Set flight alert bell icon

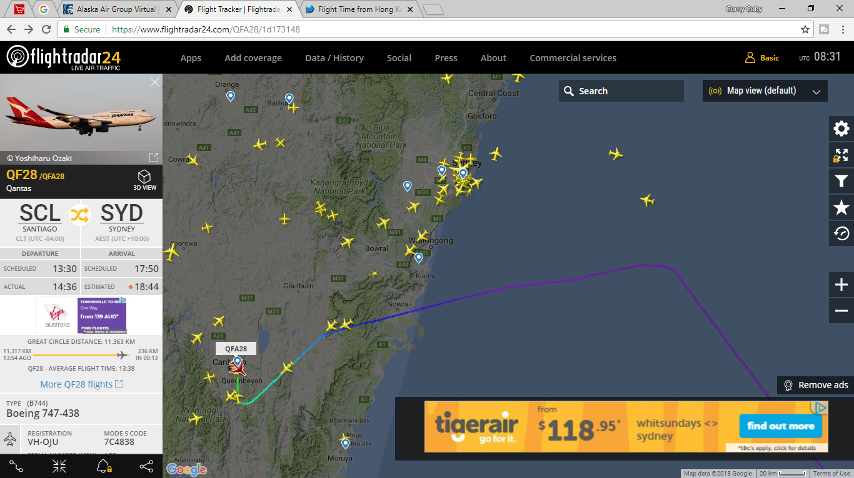103,466
